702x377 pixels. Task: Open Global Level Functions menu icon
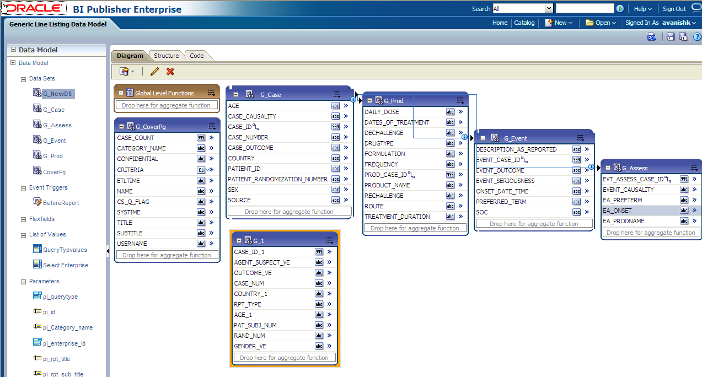click(x=212, y=93)
